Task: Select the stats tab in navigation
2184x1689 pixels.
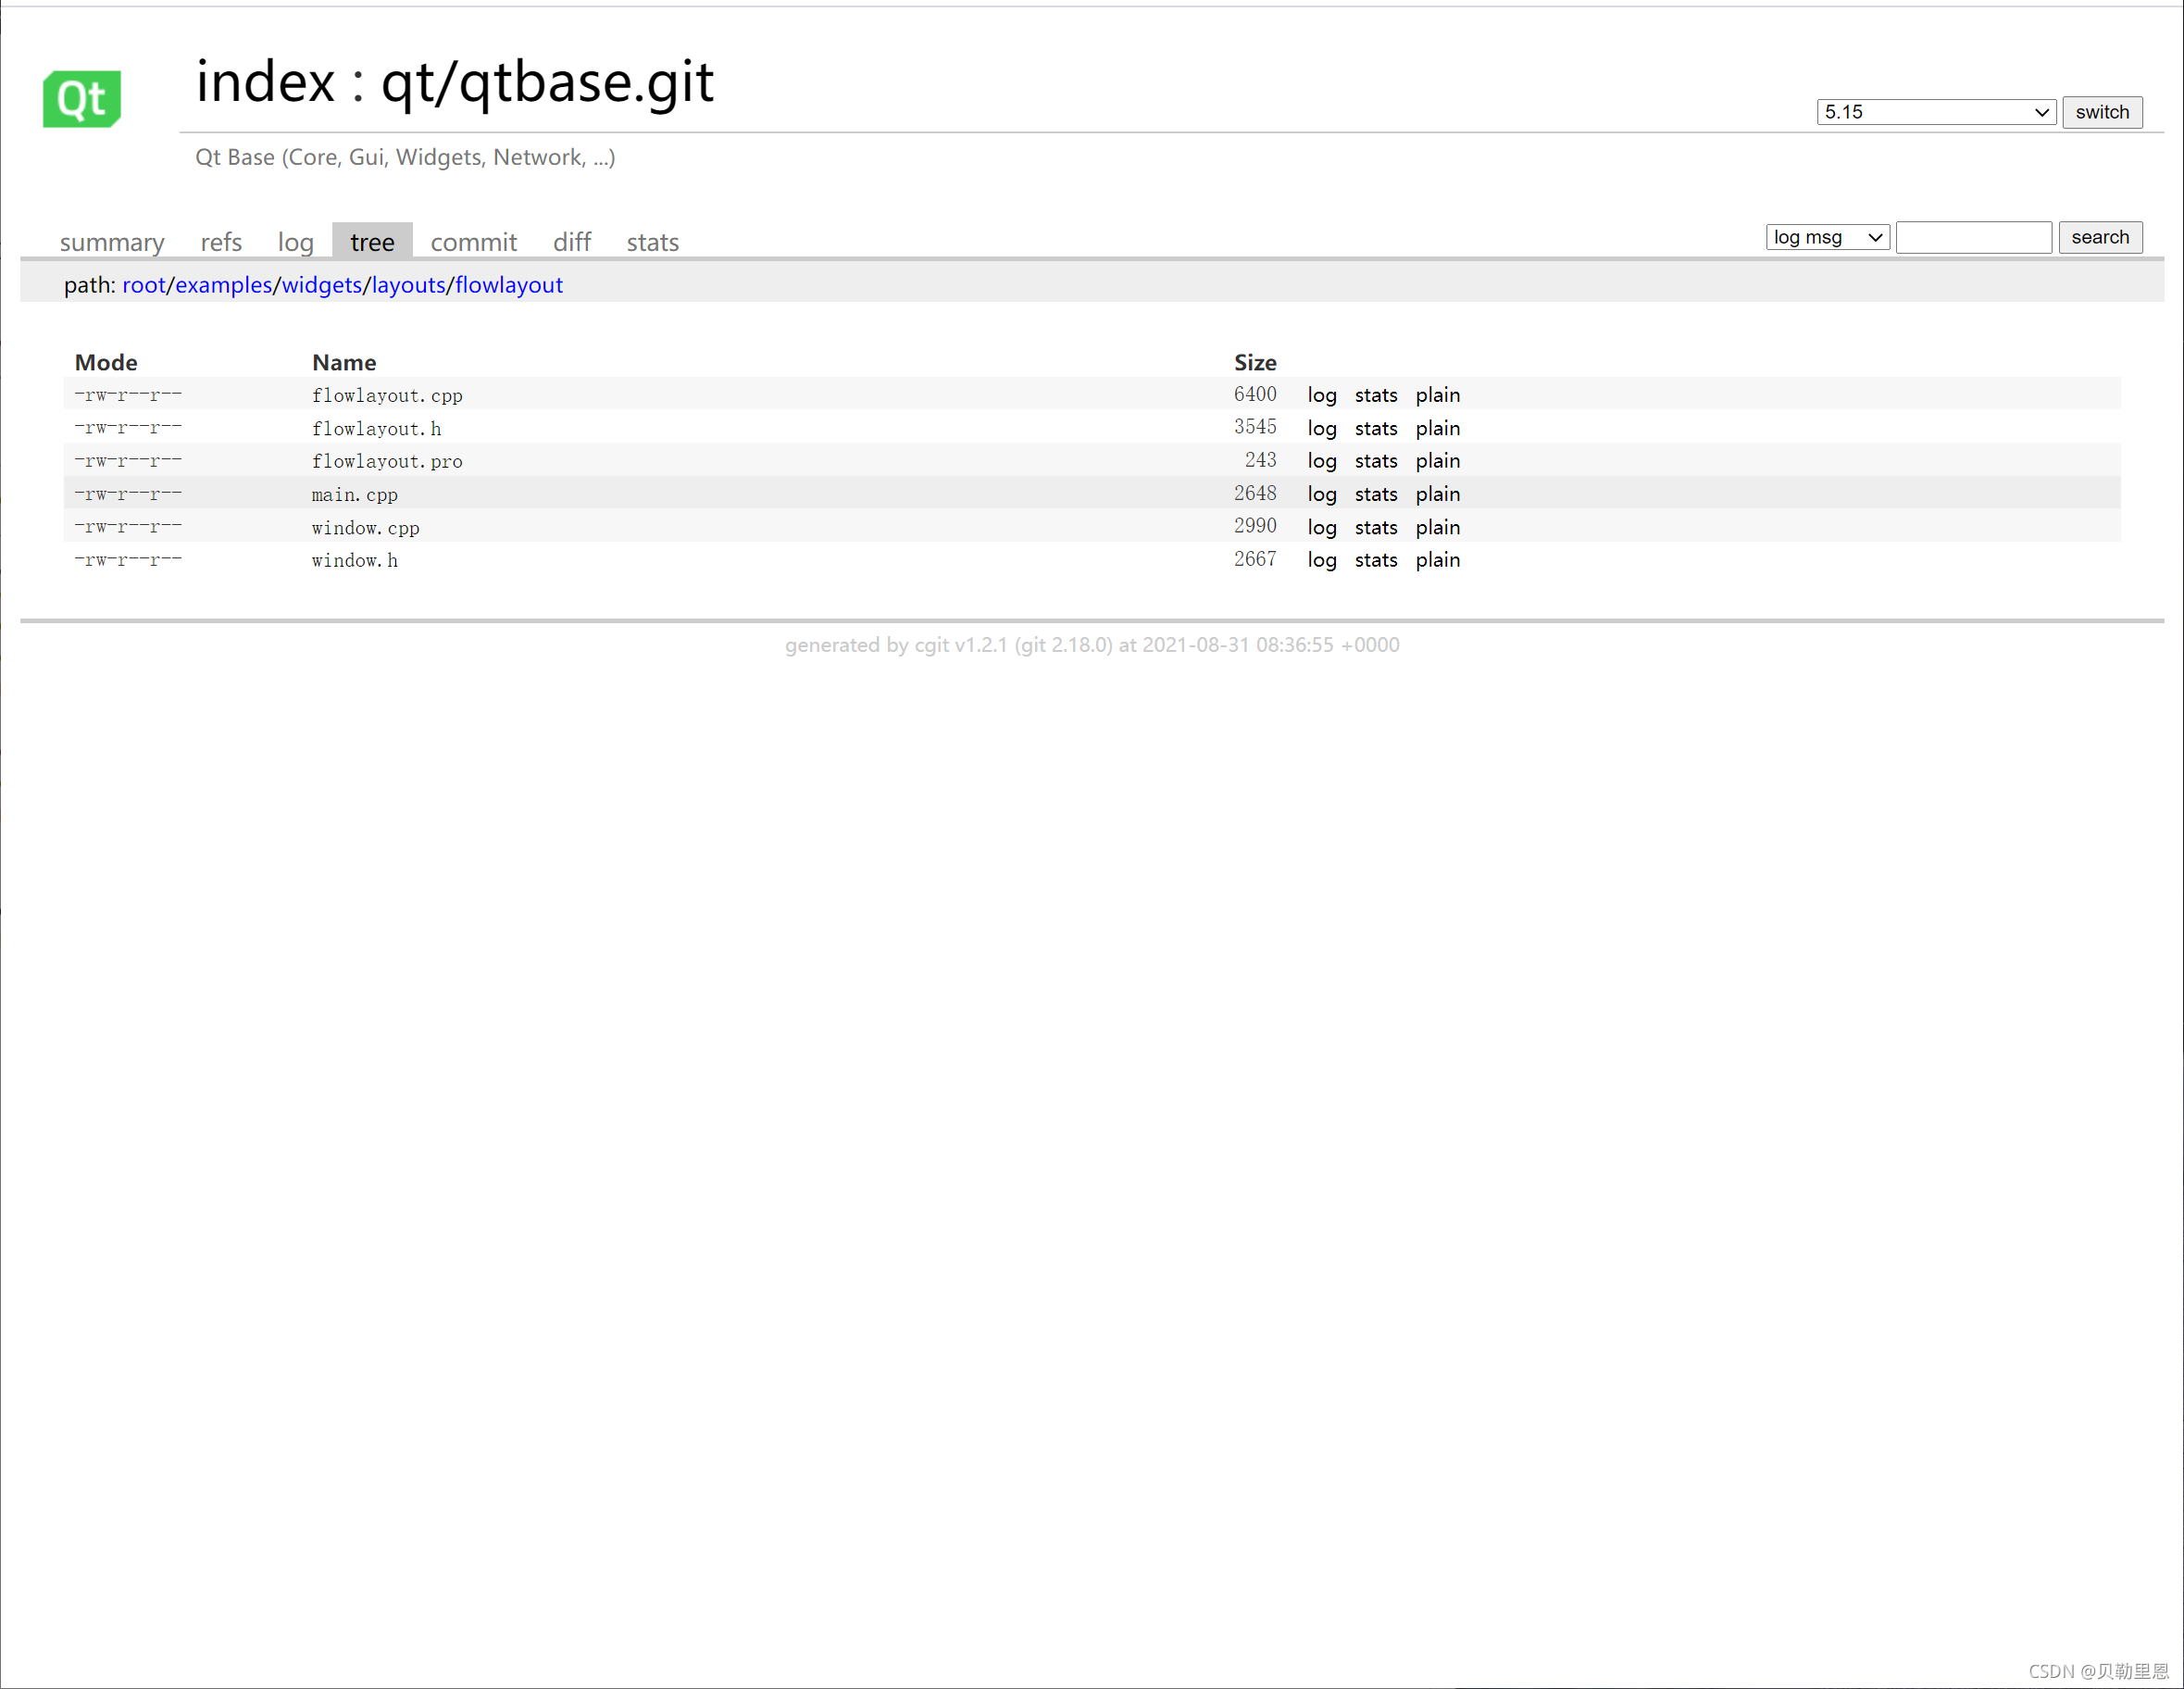Action: click(x=652, y=242)
